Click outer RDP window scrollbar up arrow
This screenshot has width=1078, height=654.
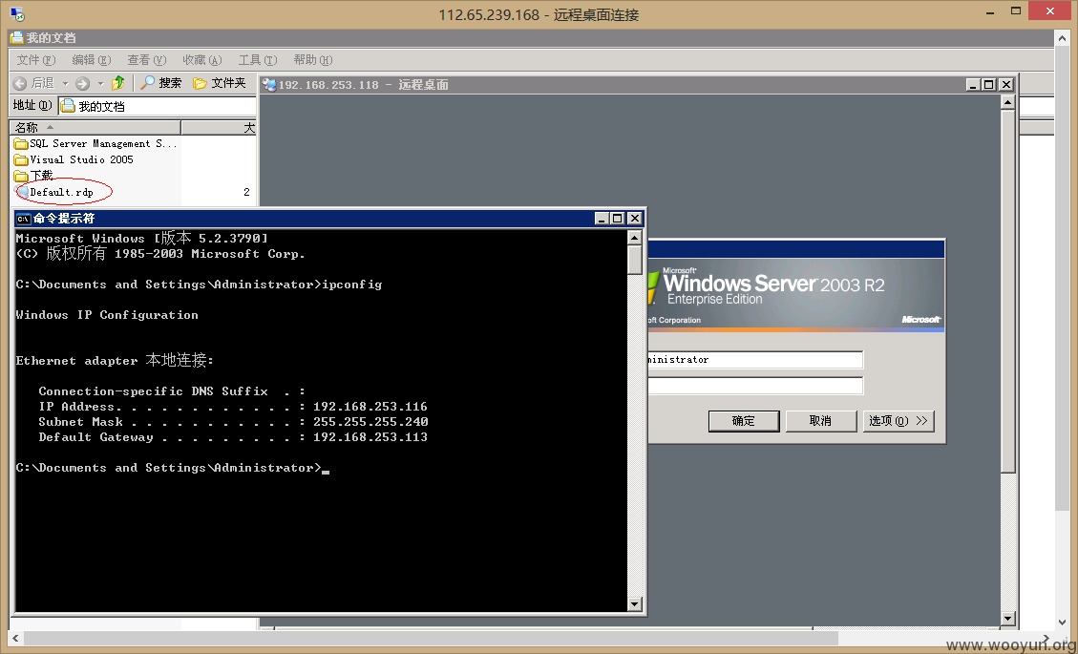1062,38
